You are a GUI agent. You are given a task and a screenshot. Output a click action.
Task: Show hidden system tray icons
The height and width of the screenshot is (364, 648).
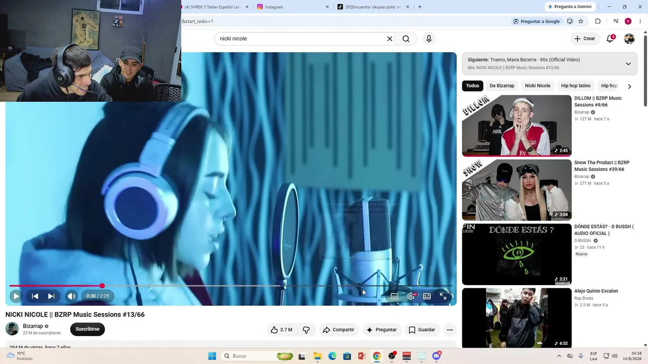[x=559, y=356]
